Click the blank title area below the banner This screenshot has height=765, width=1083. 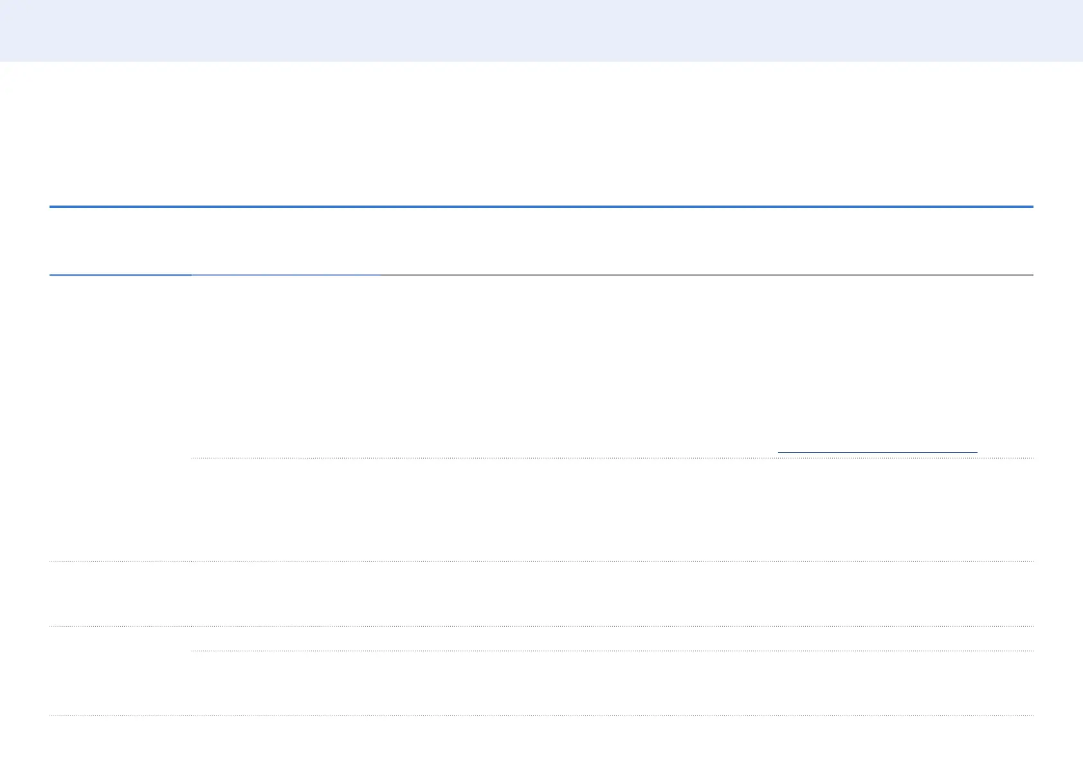tap(541, 134)
